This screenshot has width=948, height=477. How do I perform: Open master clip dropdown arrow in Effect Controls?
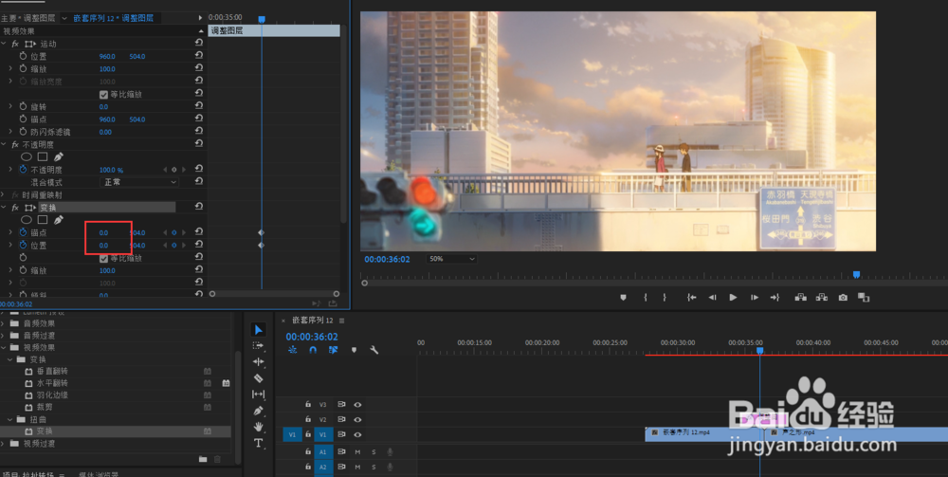[x=64, y=18]
